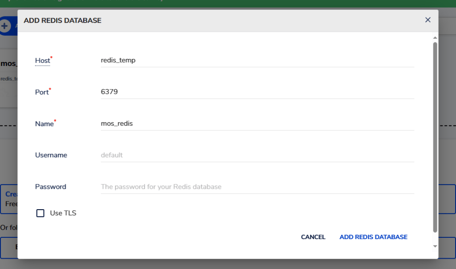The height and width of the screenshot is (269, 456).
Task: Click the dialog's vertical scrollbar thumb
Action: coord(435,134)
